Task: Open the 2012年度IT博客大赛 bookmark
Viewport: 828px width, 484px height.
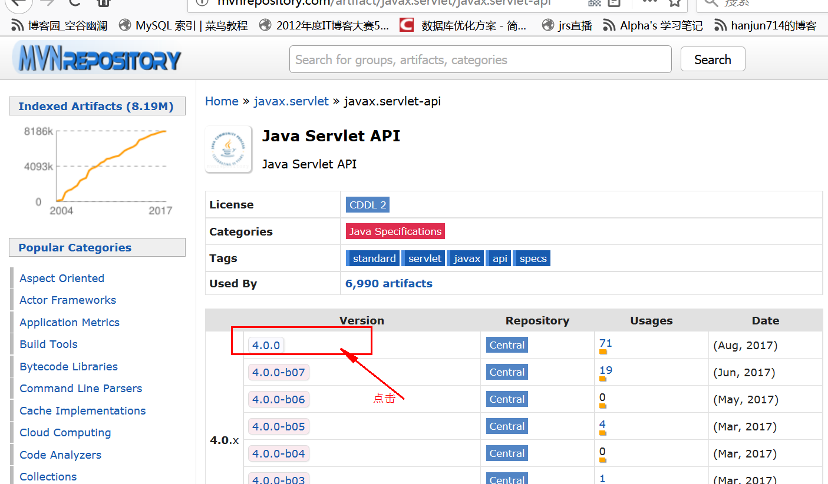Action: coord(325,26)
